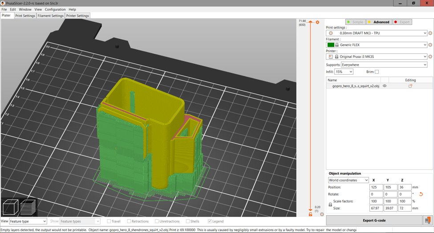
Task: Click the Rotate X input field
Action: click(x=376, y=194)
